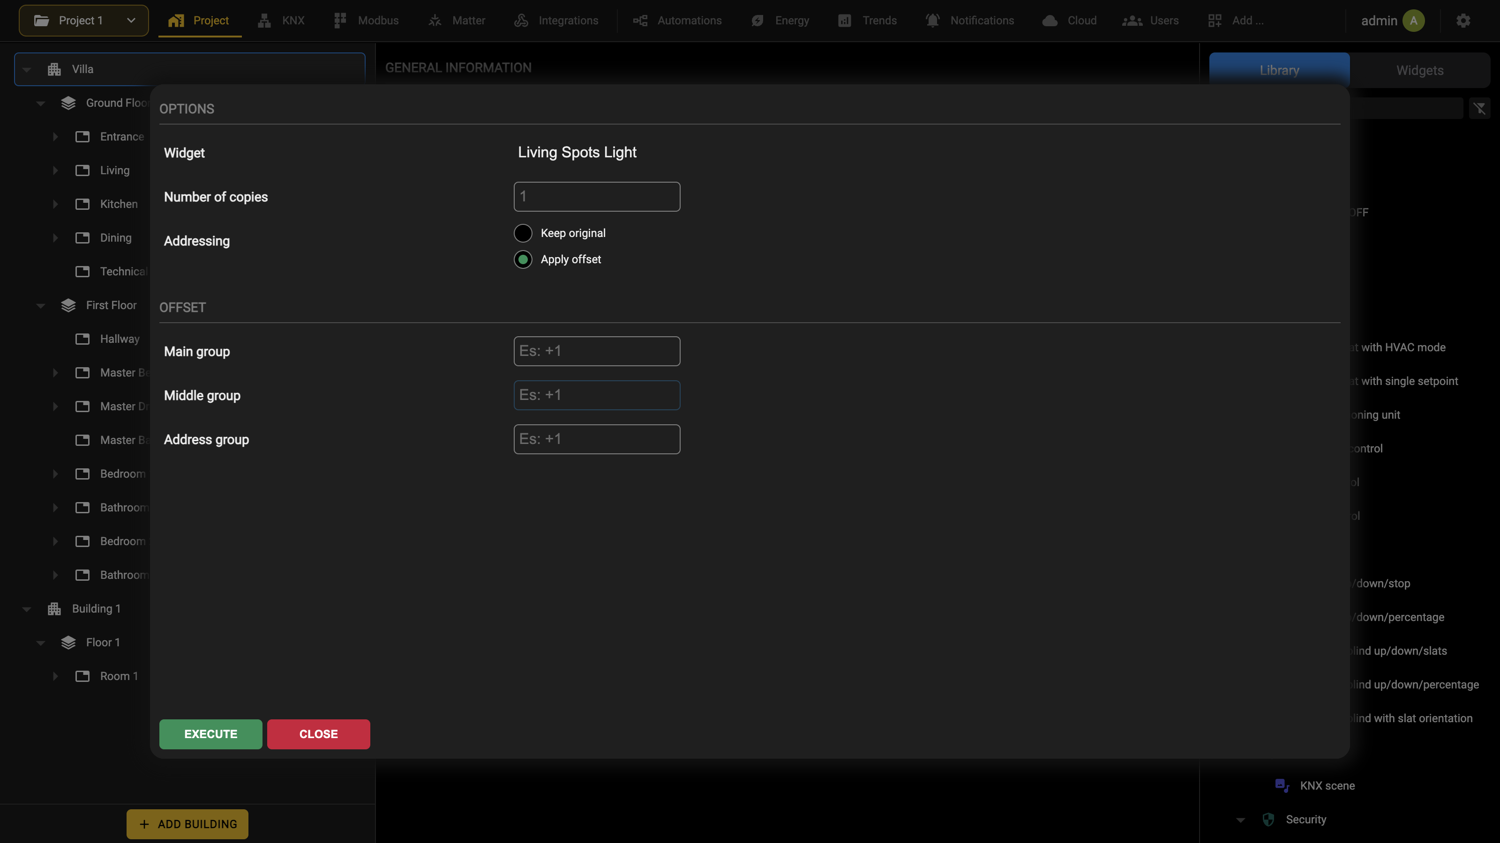Select Floor 1 in tree
1500x843 pixels.
pos(103,642)
